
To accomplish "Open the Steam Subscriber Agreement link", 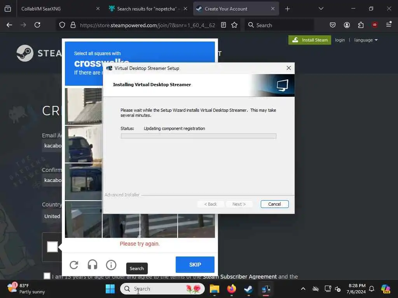I will click(239, 277).
